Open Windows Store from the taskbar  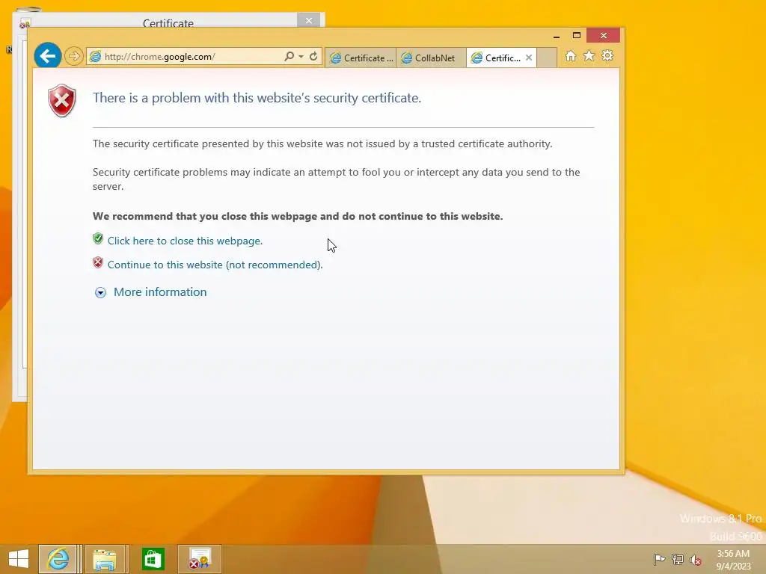pos(153,559)
